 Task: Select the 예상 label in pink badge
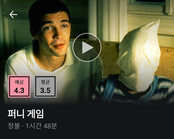tap(19, 82)
